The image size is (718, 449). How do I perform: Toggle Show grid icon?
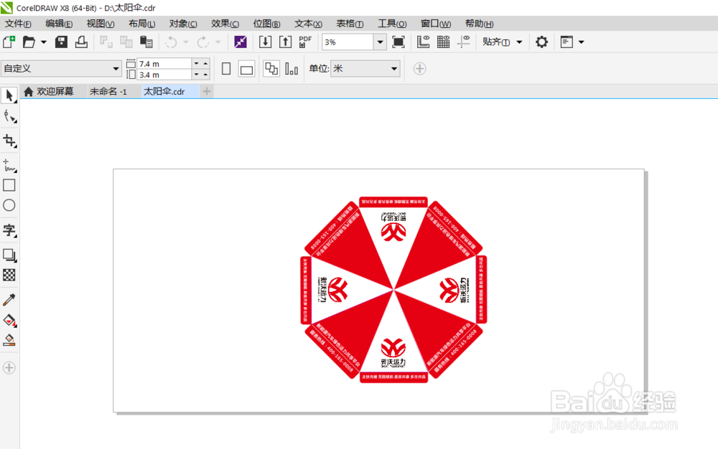[x=443, y=42]
